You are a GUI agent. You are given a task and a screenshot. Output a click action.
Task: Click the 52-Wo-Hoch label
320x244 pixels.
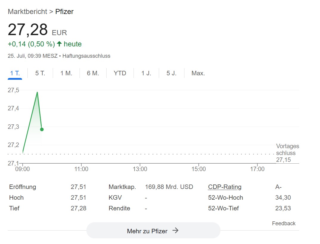click(x=226, y=198)
